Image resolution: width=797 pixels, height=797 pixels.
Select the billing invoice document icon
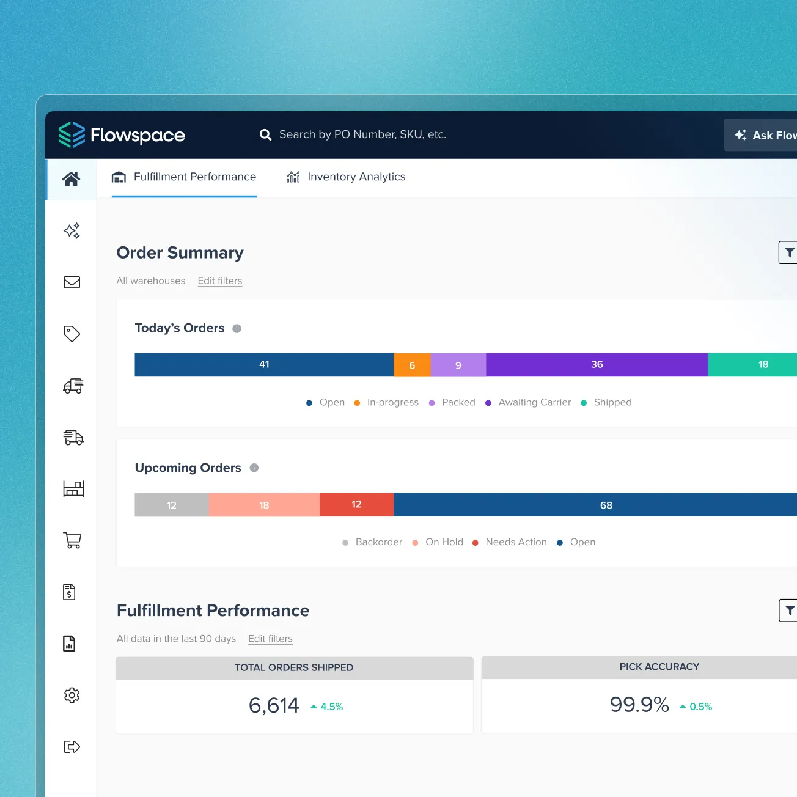coord(69,592)
